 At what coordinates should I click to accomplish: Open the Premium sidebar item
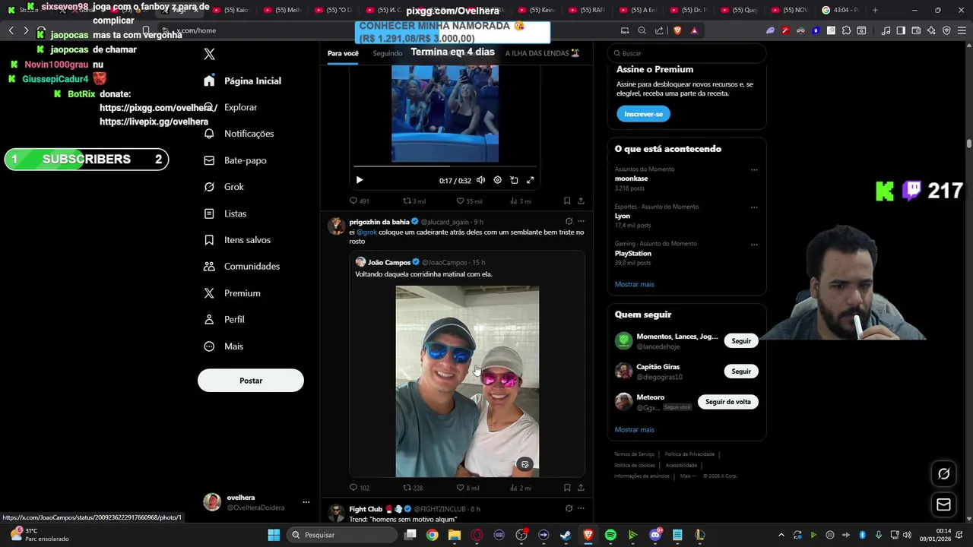[x=232, y=293]
